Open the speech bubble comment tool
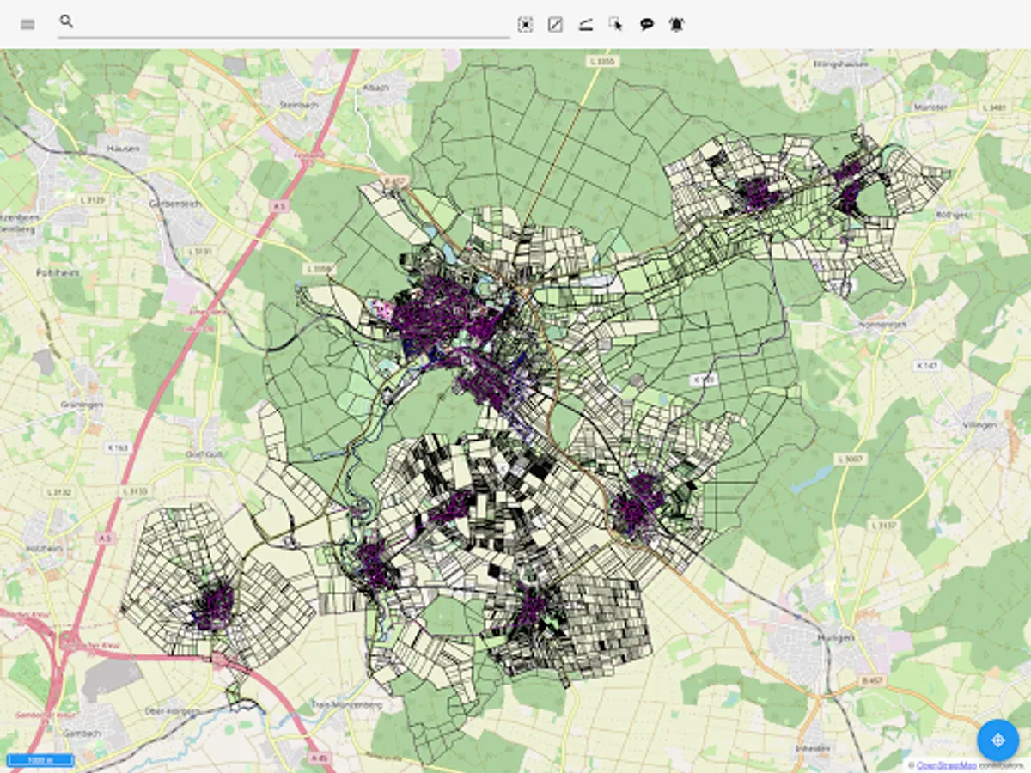 click(646, 25)
